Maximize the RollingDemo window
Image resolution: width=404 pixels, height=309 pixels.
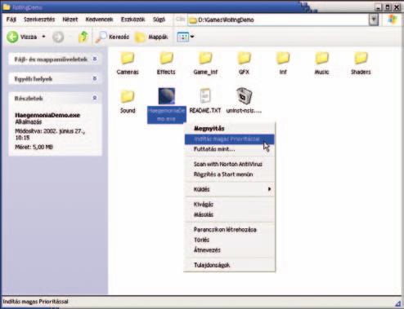click(x=388, y=7)
